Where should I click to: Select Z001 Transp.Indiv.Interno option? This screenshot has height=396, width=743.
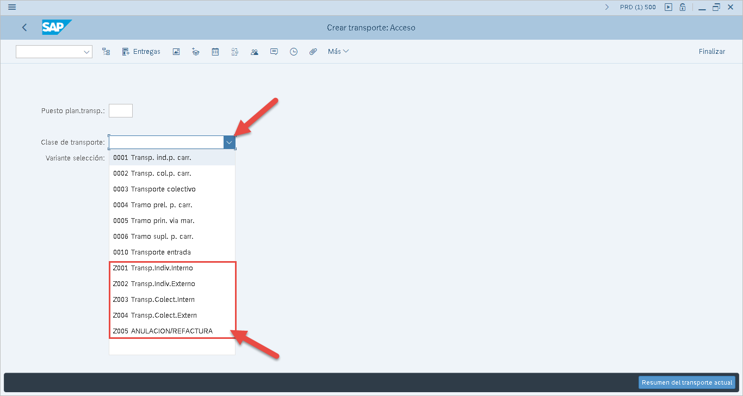pyautogui.click(x=153, y=268)
